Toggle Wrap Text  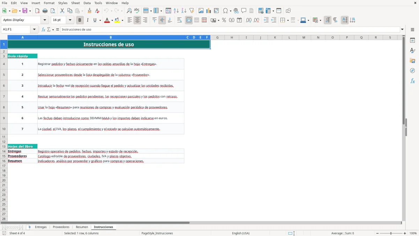coord(179,20)
